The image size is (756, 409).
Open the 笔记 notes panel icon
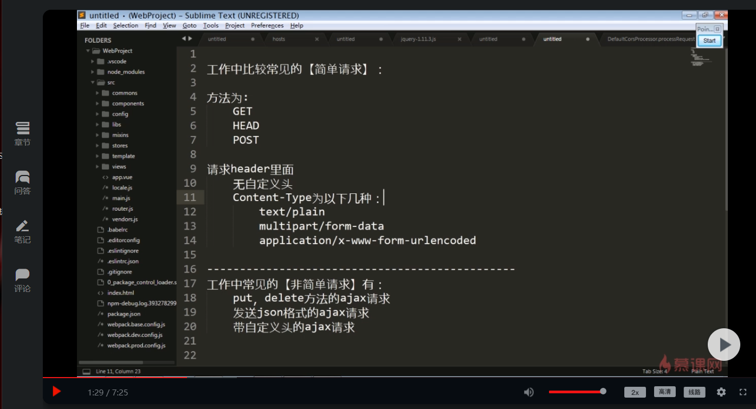coord(22,226)
